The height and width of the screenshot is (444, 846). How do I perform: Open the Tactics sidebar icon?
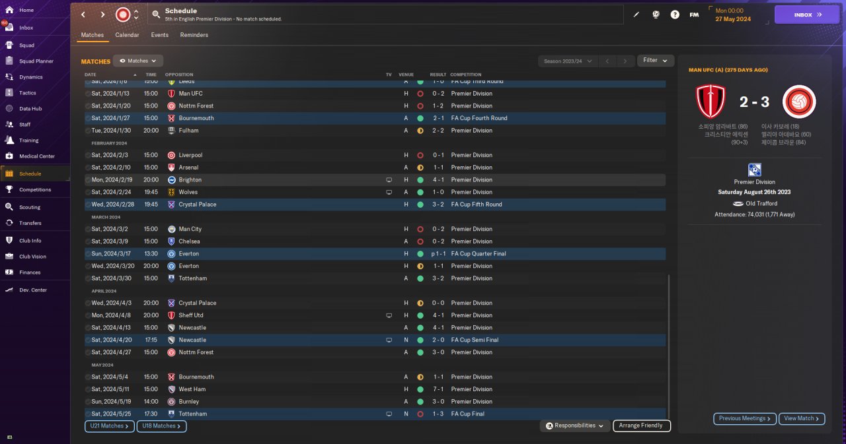click(9, 93)
